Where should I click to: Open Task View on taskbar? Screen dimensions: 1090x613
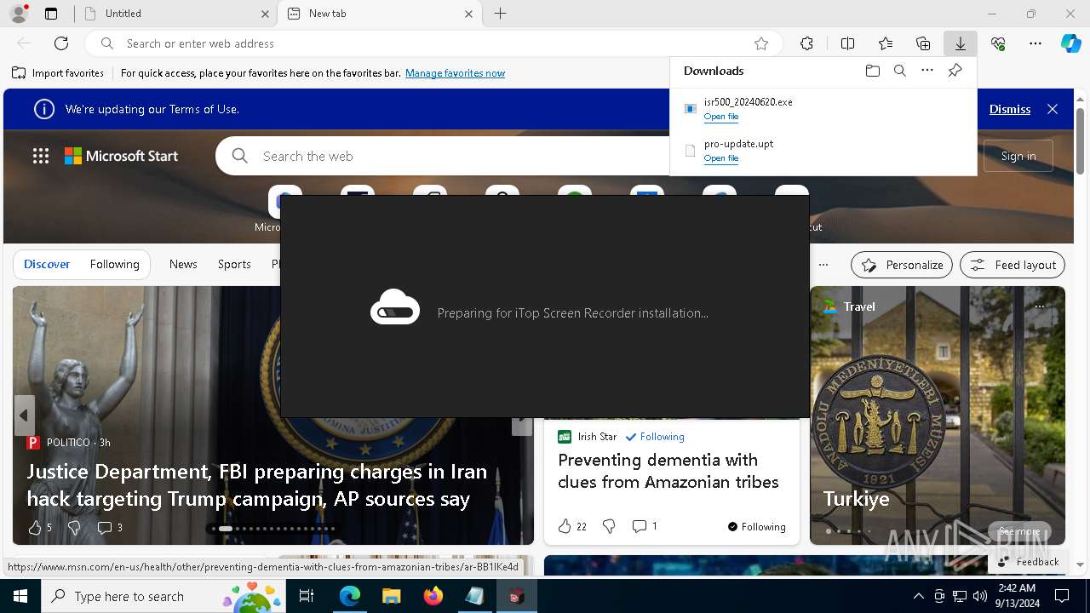[x=307, y=596]
